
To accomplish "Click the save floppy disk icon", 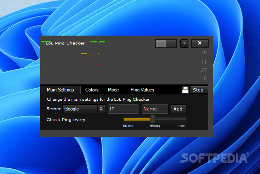I will (185, 90).
